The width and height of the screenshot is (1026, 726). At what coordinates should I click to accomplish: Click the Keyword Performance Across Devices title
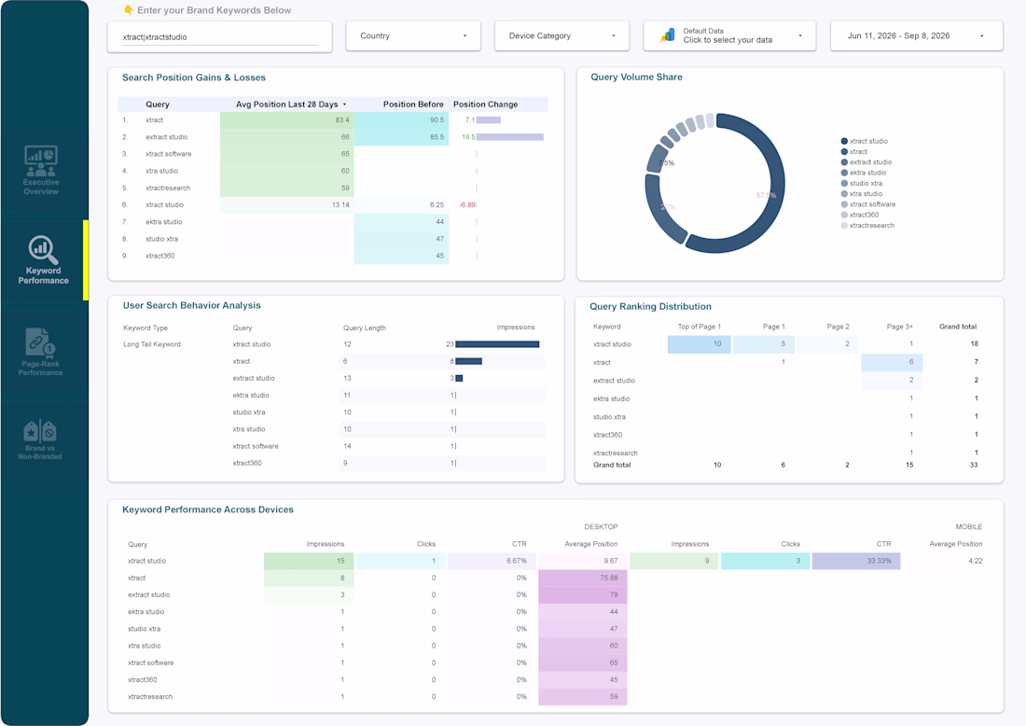coord(208,510)
